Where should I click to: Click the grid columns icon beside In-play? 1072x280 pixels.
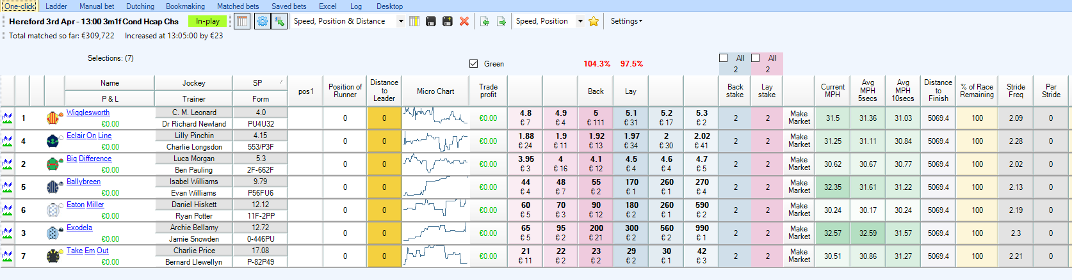click(x=242, y=21)
